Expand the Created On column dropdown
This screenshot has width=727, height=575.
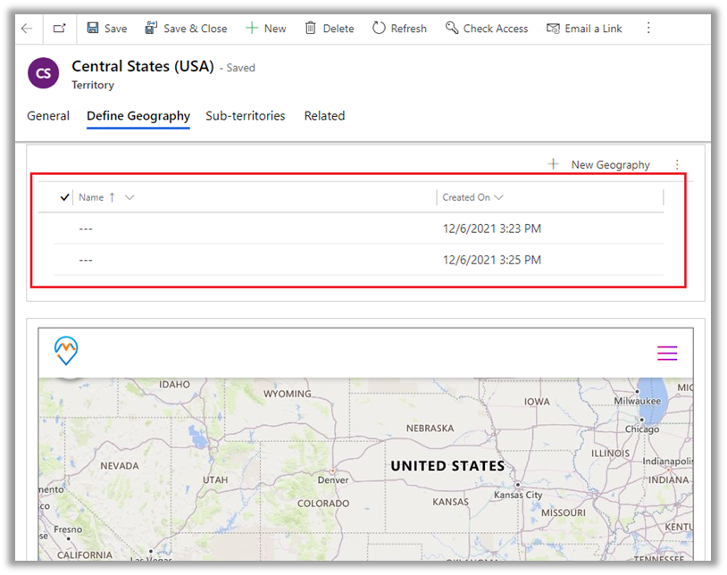(498, 197)
